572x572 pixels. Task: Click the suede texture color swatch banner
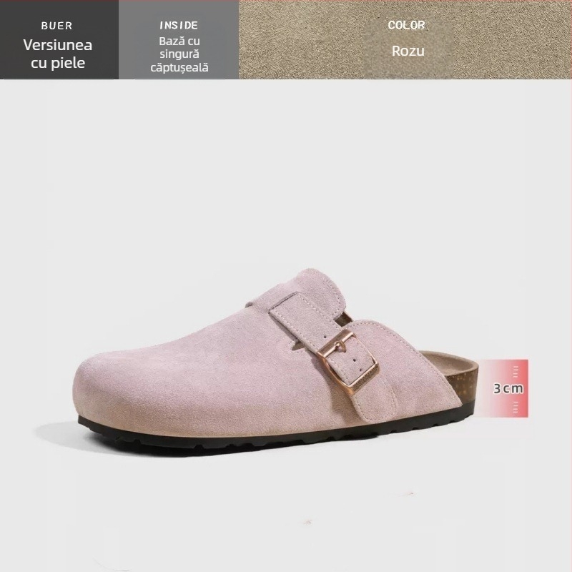pos(405,40)
